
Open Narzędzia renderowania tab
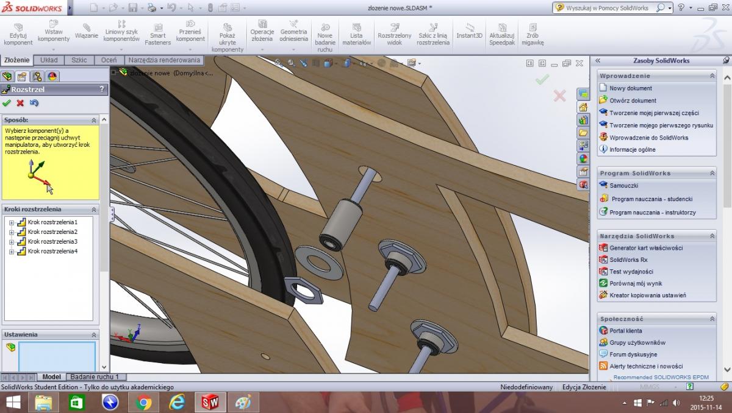point(163,60)
